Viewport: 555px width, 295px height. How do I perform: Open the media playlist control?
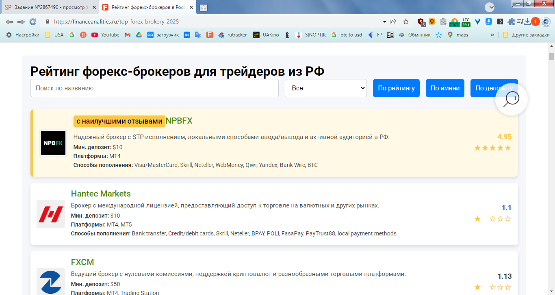520,22
